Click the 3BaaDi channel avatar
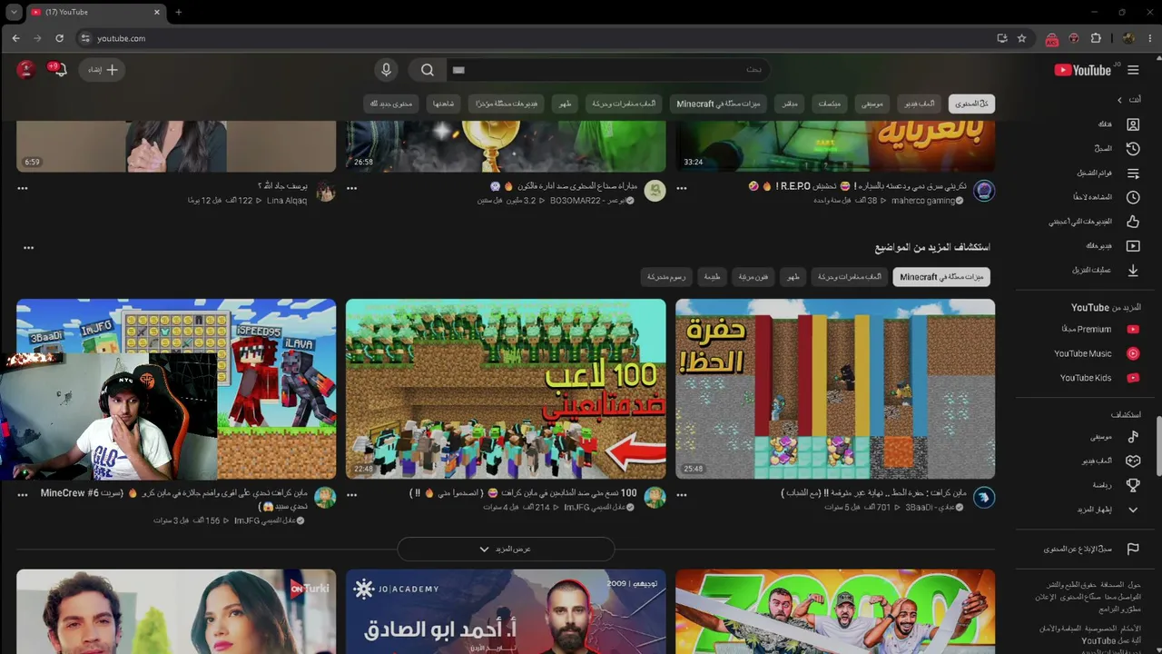The image size is (1162, 654). (984, 498)
